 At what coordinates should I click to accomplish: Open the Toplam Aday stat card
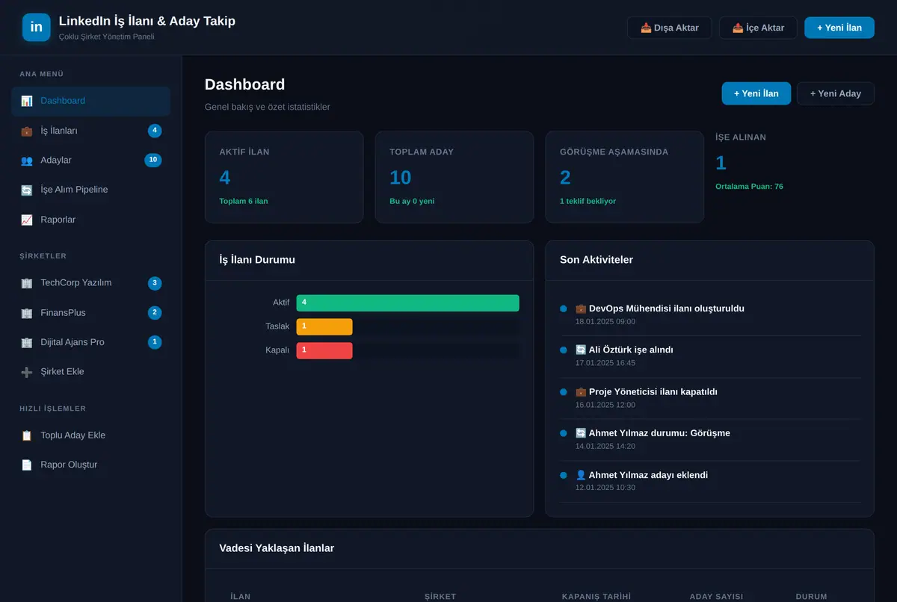454,177
